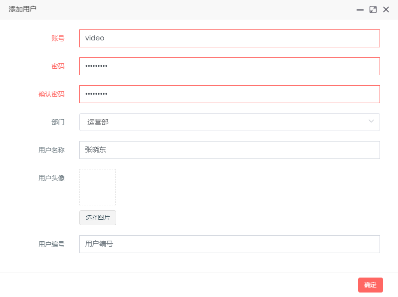398x297 pixels.
Task: Maximize the 添加用户 dialog window
Action: 373,9
